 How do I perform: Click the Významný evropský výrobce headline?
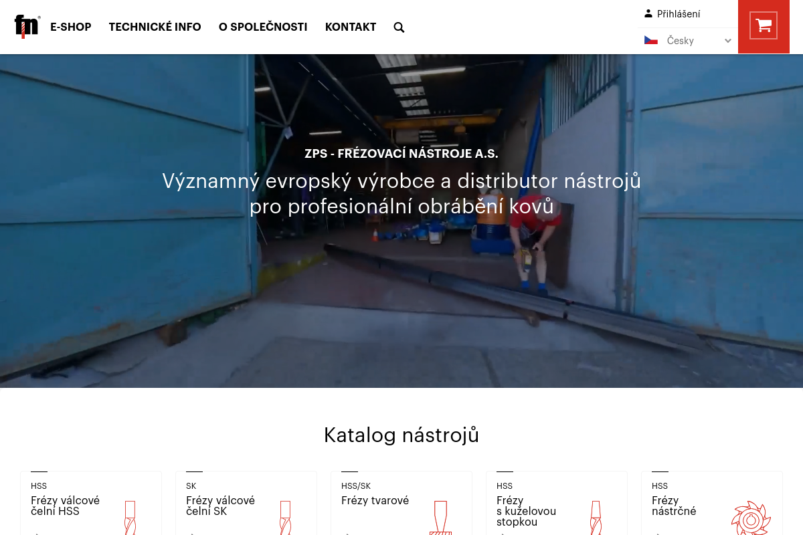[x=401, y=193]
